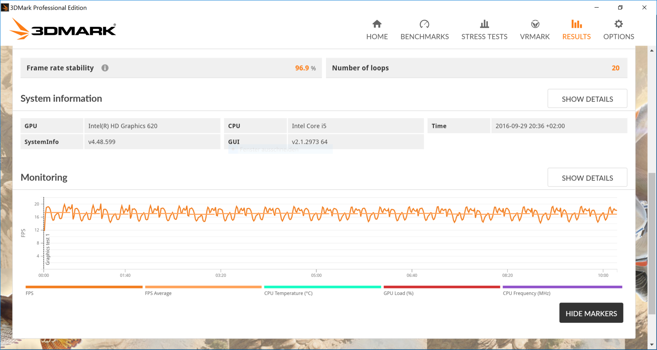Select the SystemInfo value v4.48.599
657x350 pixels.
pyautogui.click(x=102, y=142)
